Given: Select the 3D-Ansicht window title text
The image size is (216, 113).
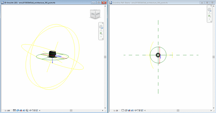Looking at the screenshot, I should pos(30,3).
